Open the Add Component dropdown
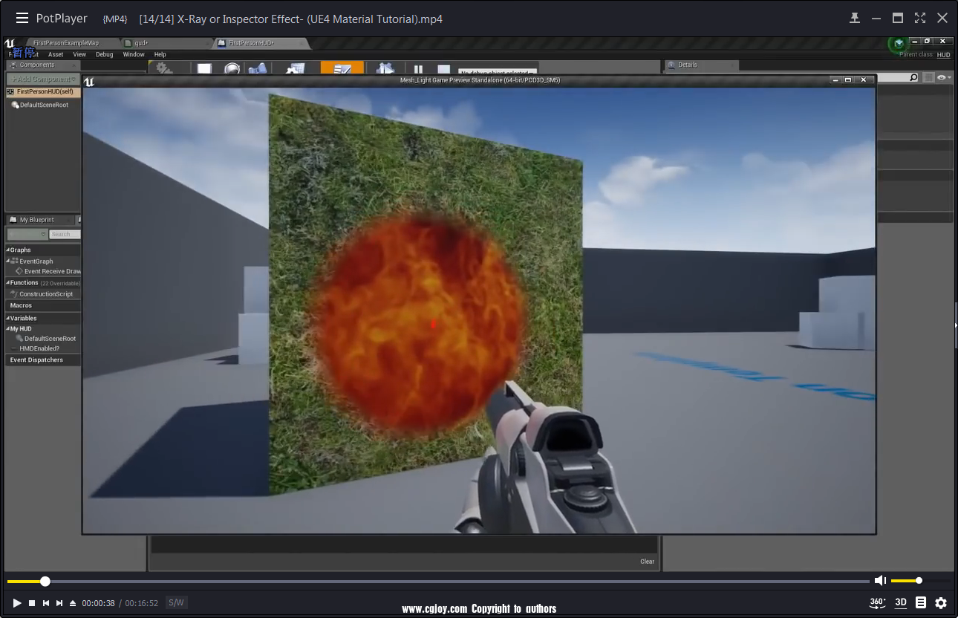 (x=43, y=79)
